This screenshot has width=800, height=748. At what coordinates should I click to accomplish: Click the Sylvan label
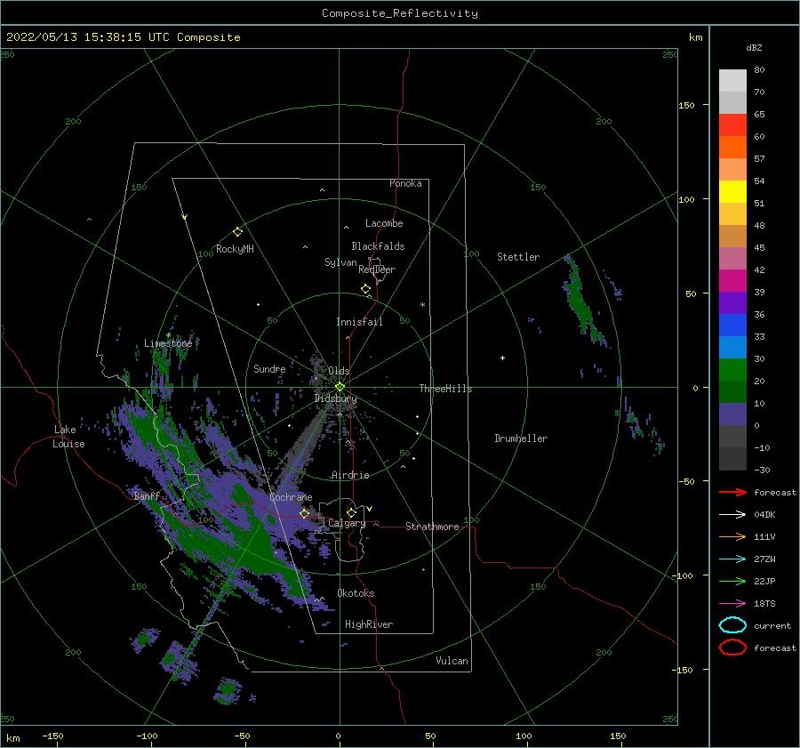point(340,262)
